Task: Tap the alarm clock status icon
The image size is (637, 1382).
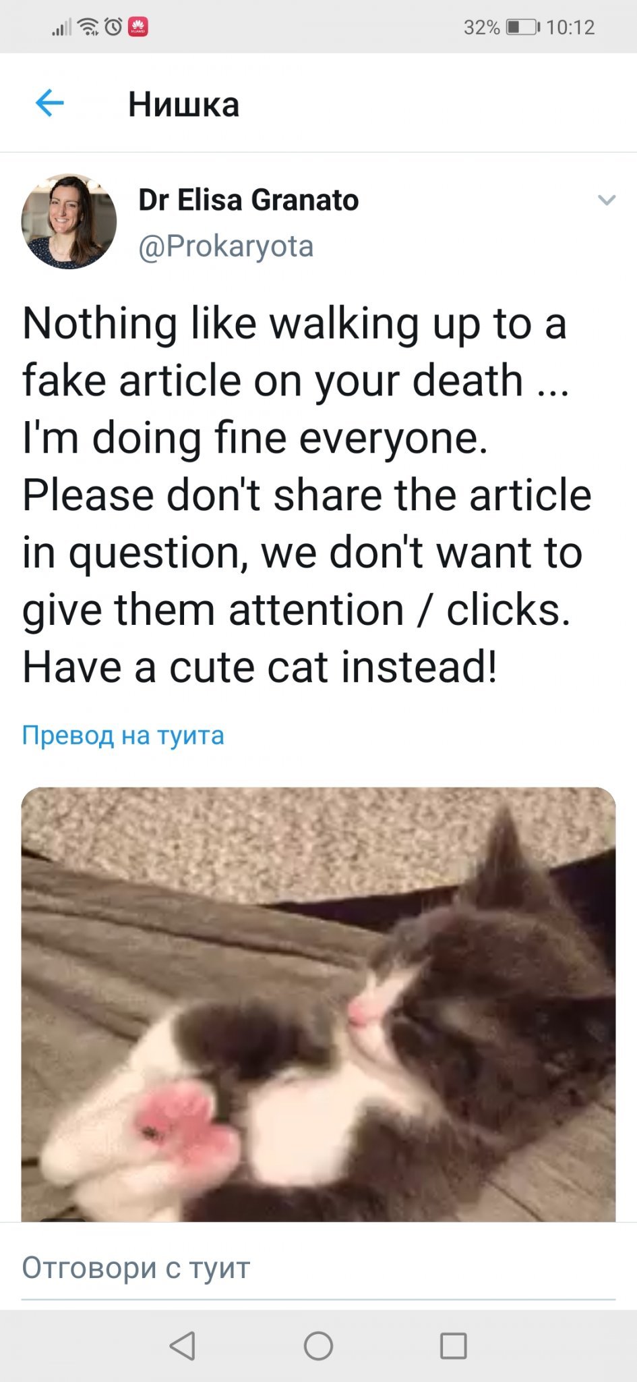Action: 113,27
